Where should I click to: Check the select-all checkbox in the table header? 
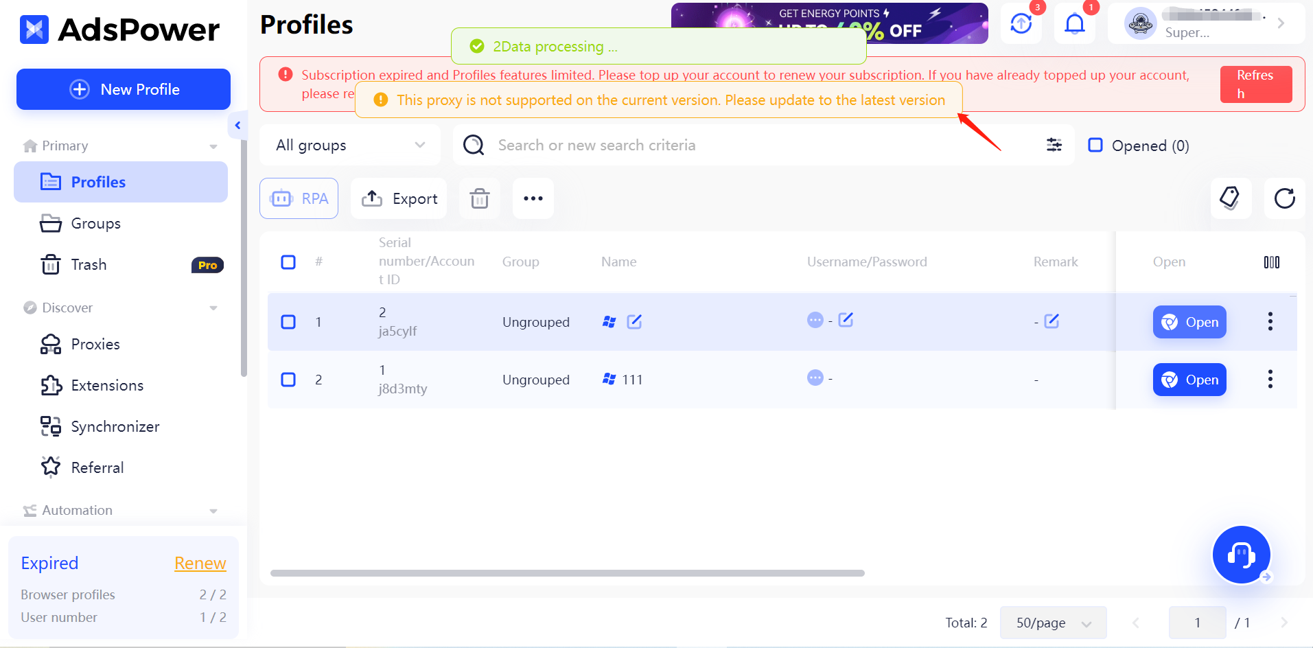click(288, 262)
